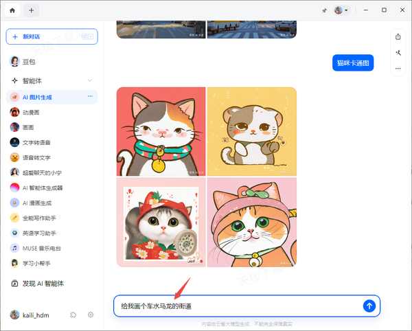Open the AI 漫画生成 agent
The image size is (412, 331).
click(51, 203)
